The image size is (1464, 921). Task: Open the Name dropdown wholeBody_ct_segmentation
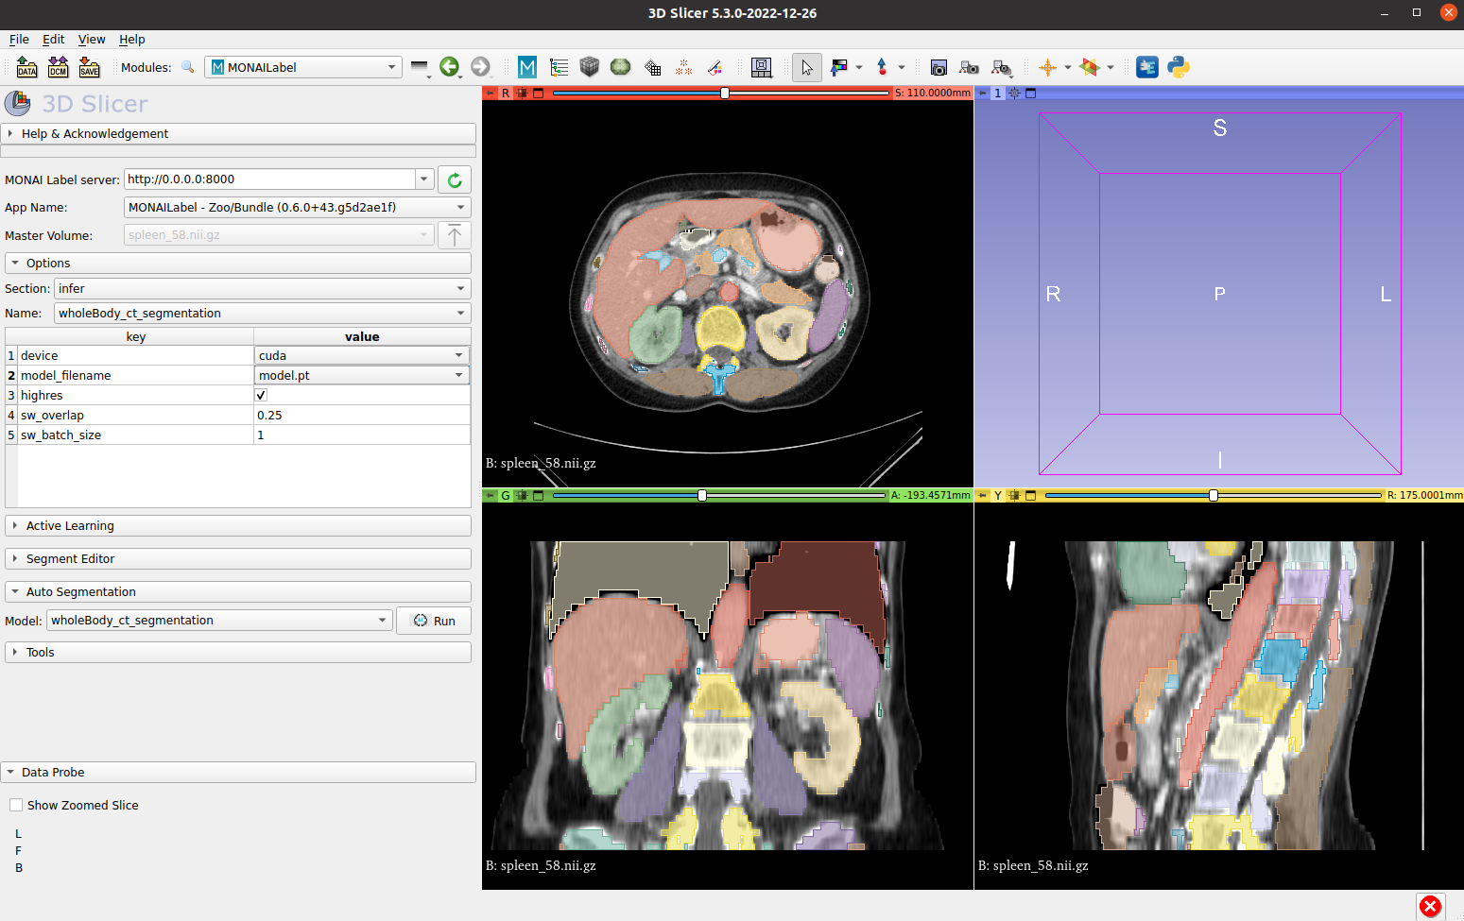click(x=263, y=314)
